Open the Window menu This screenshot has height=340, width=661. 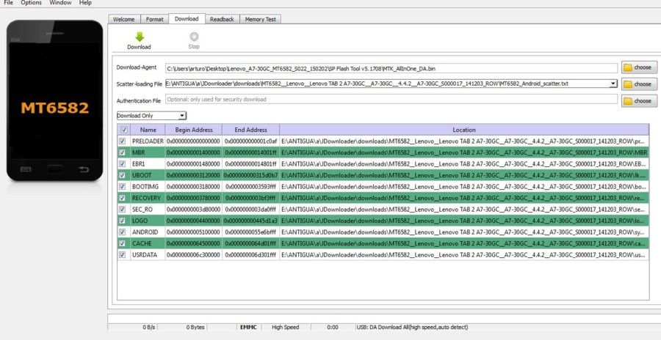[60, 3]
